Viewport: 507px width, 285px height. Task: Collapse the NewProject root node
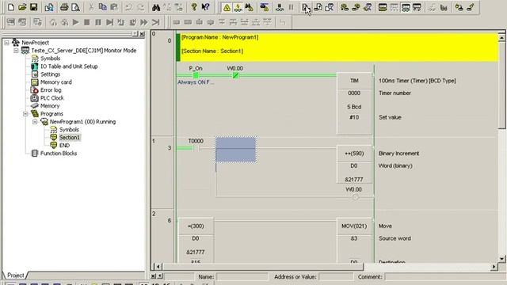(x=7, y=43)
